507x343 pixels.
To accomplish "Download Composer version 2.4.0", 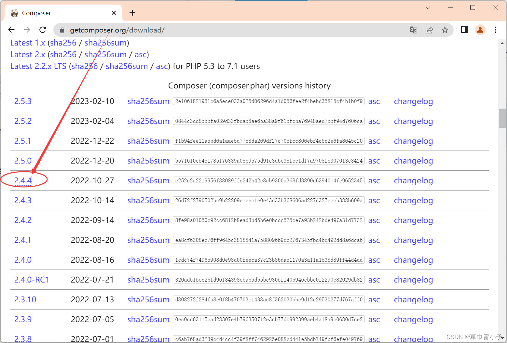I will (x=23, y=260).
